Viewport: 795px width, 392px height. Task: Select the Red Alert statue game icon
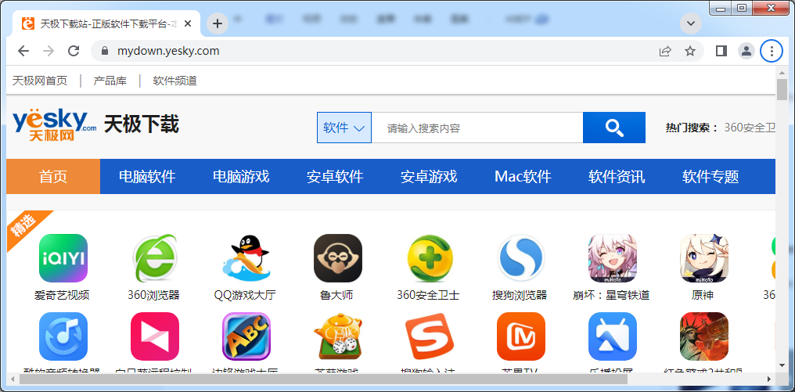click(x=703, y=336)
